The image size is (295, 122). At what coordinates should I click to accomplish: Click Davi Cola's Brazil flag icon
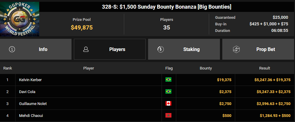coord(168,92)
